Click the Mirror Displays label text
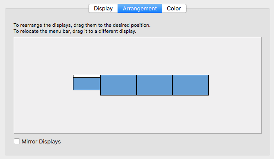Viewport: 274px width, 159px height. 41,142
